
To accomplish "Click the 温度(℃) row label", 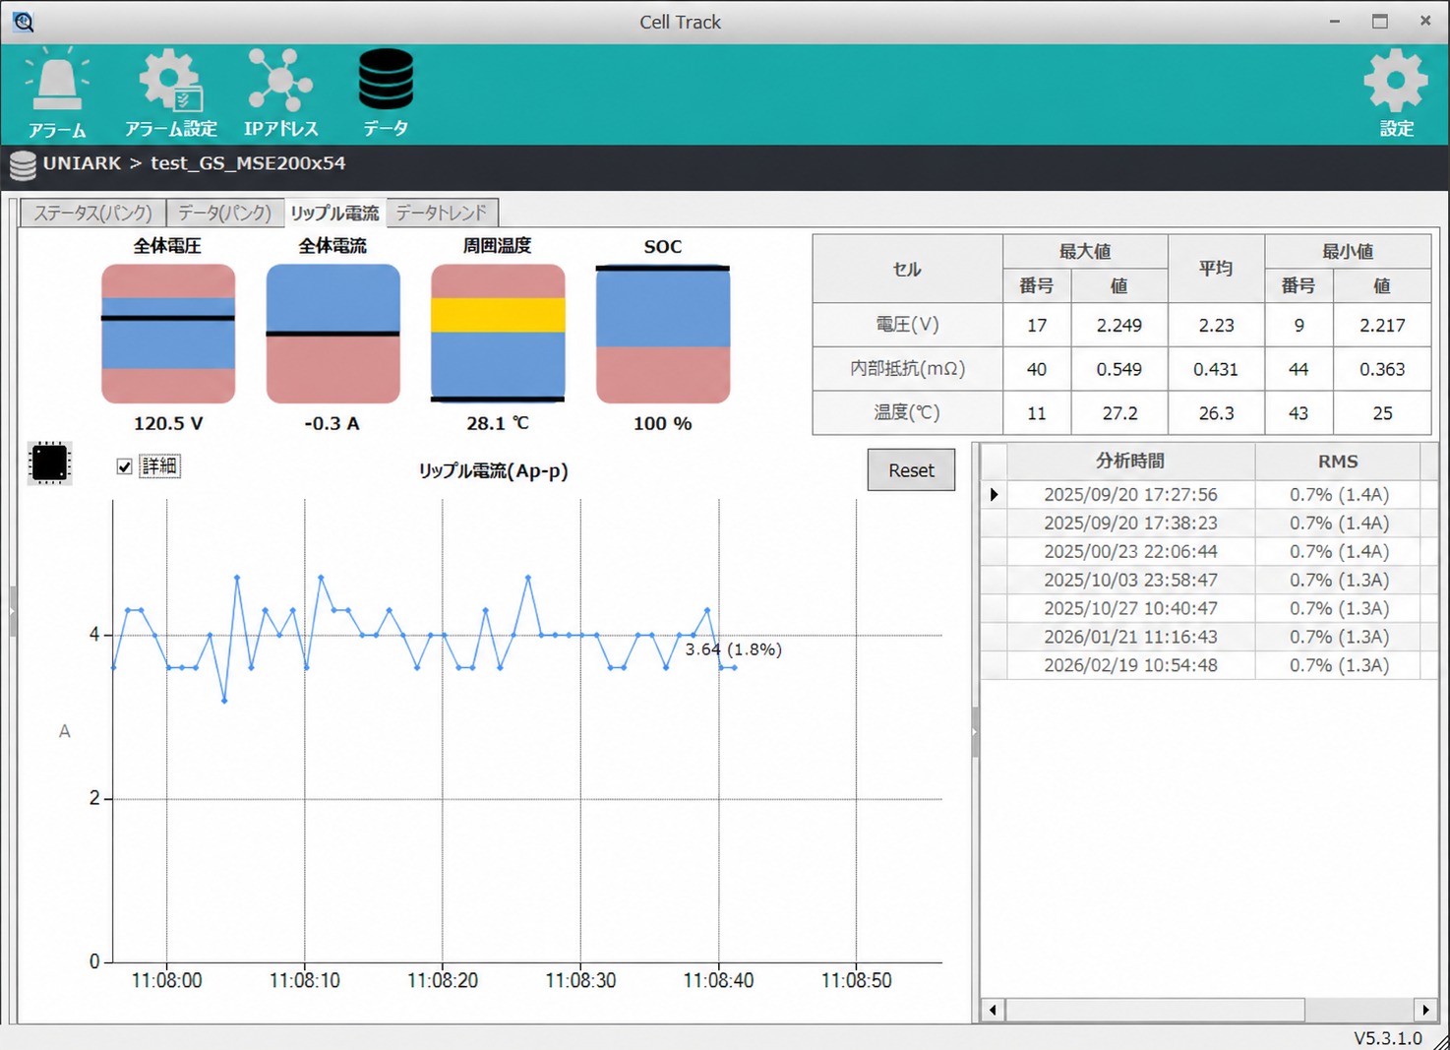I will pos(907,413).
